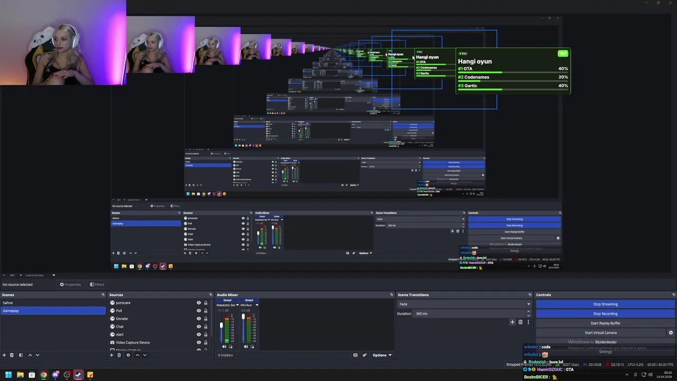Select the Gameplay scene

[x=53, y=311]
